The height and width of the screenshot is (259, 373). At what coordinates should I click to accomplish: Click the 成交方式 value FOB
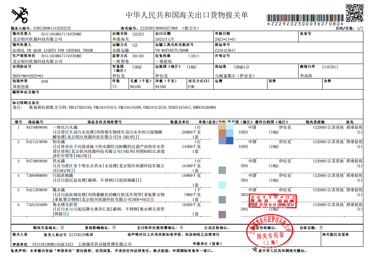191,86
